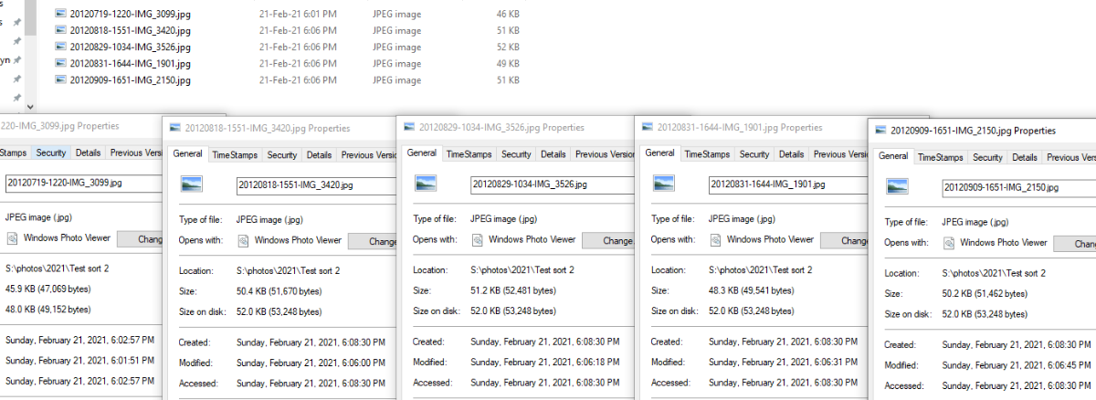The height and width of the screenshot is (400, 1096).
Task: Edit the filename field in IMG_3099 Properties
Action: coord(82,183)
